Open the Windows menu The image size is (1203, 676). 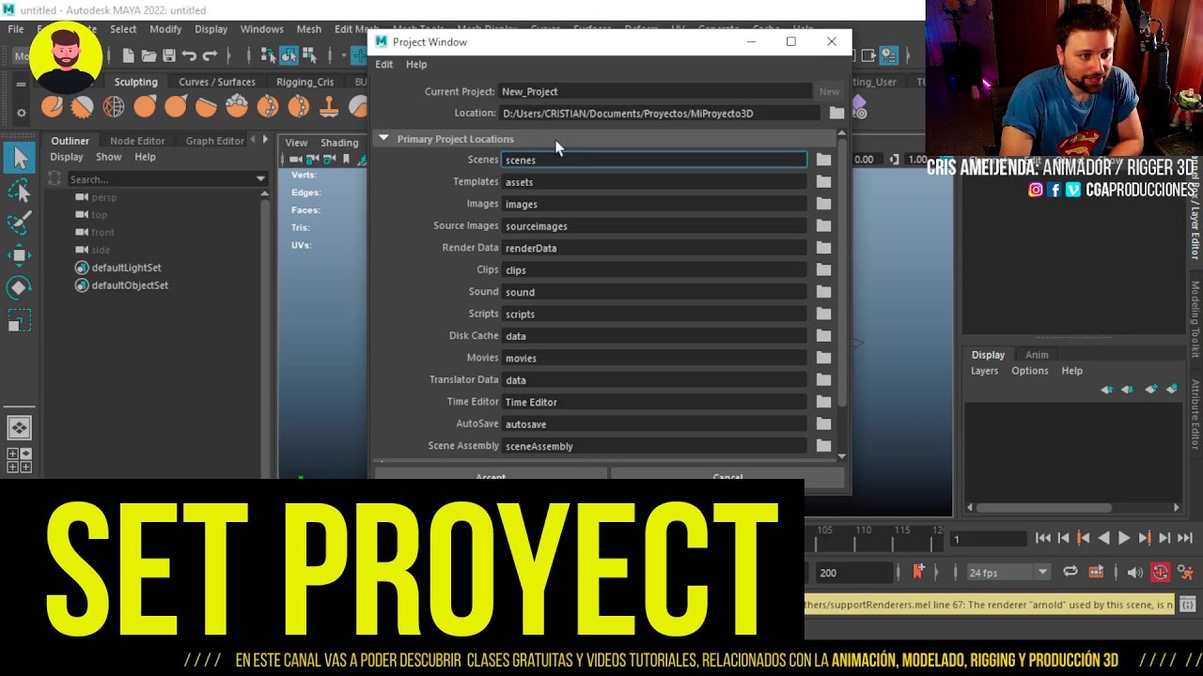(261, 29)
